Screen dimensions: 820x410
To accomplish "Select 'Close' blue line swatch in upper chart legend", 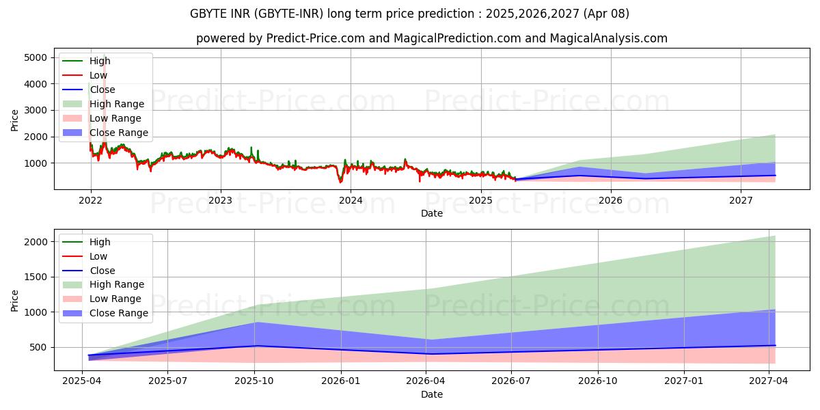I will 72,90.
